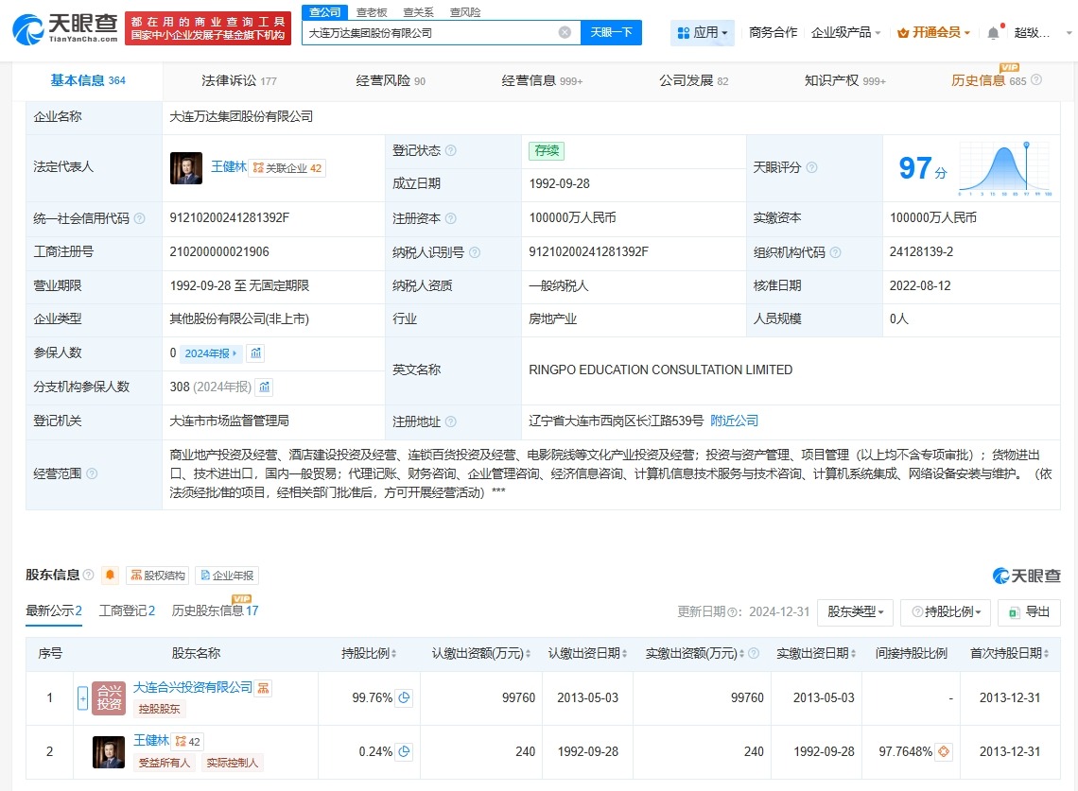Open the 企业年报 annual report view

226,575
